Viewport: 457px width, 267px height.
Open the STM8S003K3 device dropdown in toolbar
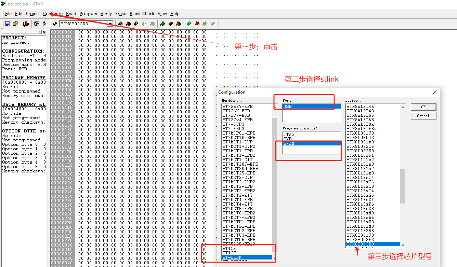[x=110, y=24]
